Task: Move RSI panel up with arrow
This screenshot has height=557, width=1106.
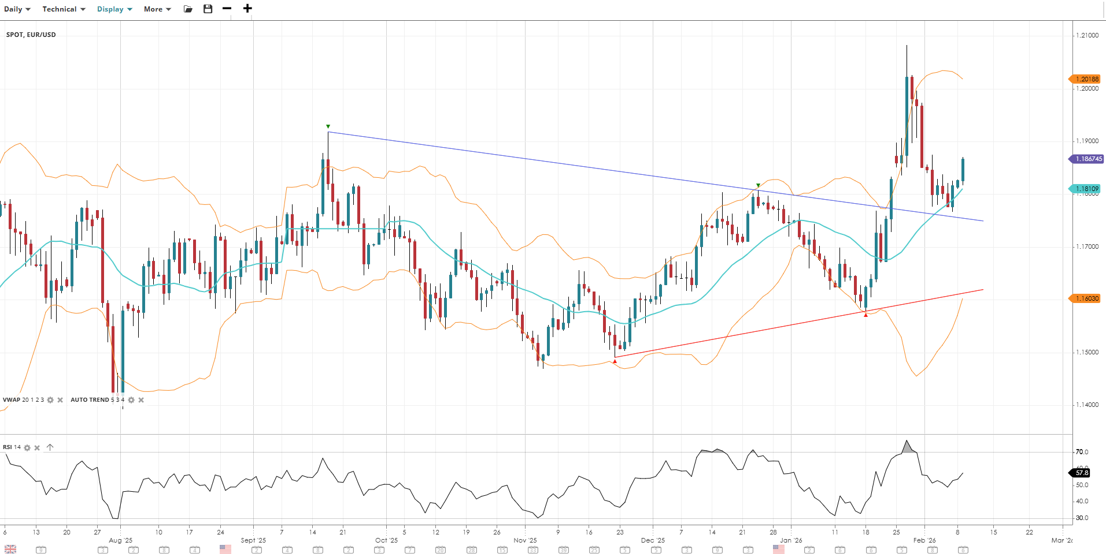Action: (x=50, y=447)
